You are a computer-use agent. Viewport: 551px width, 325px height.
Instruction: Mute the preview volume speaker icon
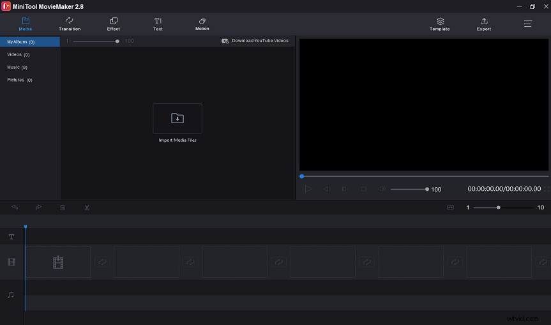[382, 189]
